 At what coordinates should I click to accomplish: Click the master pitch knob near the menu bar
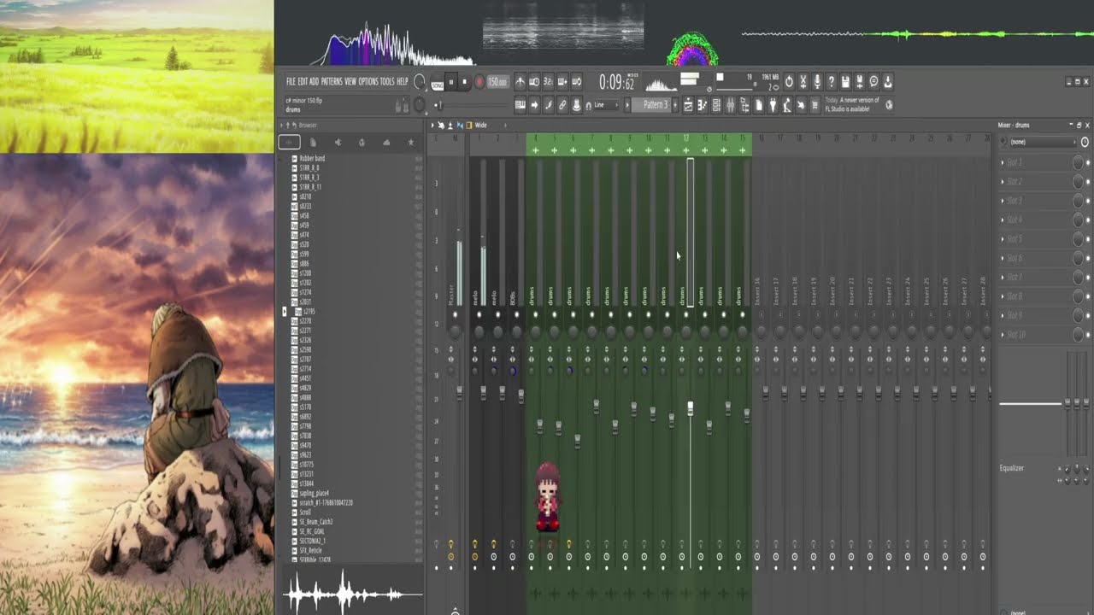point(419,105)
